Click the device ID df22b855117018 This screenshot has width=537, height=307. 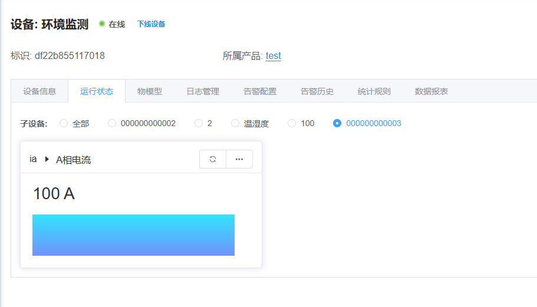click(x=70, y=56)
